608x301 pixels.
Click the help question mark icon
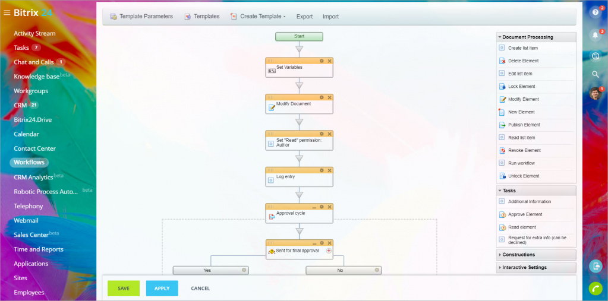click(595, 12)
